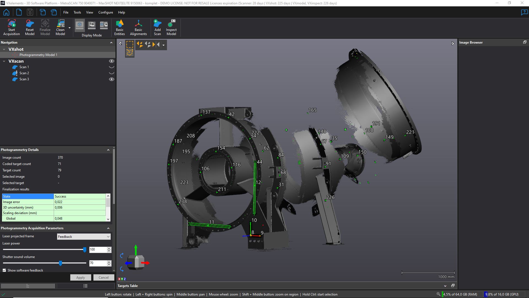This screenshot has width=529, height=298.
Task: Open the Tools menu
Action: (77, 12)
